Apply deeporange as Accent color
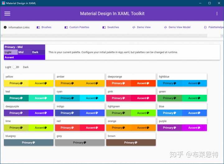 tap(143, 83)
